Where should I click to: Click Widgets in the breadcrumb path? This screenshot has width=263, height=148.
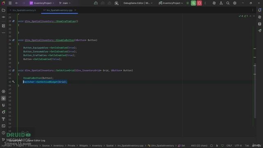pos(83,146)
